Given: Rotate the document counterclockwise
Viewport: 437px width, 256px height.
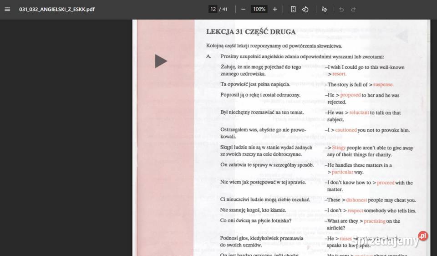Looking at the screenshot, I should pos(305,9).
